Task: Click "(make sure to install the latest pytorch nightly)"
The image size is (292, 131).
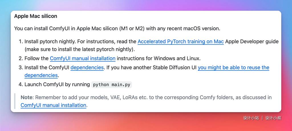Action: (79, 49)
